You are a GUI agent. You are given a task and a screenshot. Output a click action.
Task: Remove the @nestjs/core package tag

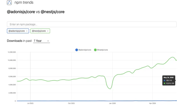click(x=48, y=31)
